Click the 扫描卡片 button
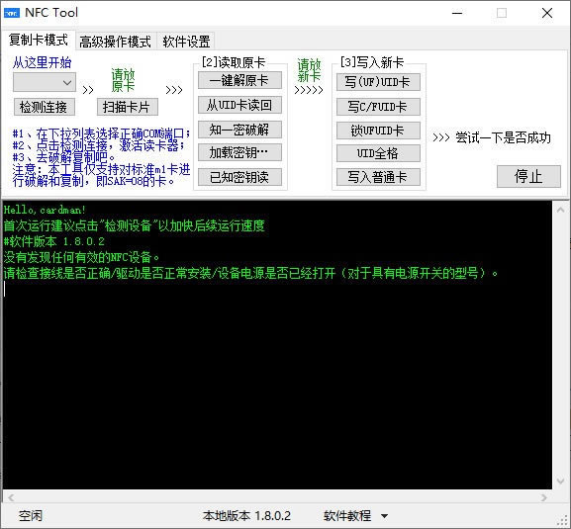 128,107
